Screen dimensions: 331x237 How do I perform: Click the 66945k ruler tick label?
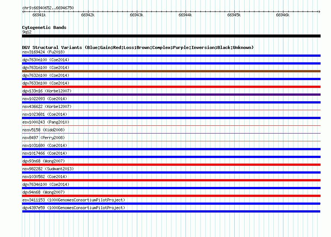pyautogui.click(x=234, y=15)
